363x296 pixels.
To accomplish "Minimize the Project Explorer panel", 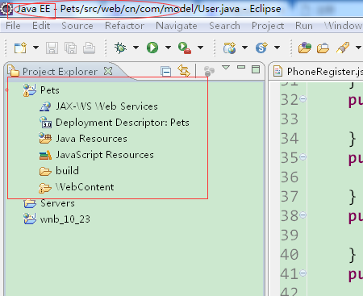I will [x=241, y=67].
